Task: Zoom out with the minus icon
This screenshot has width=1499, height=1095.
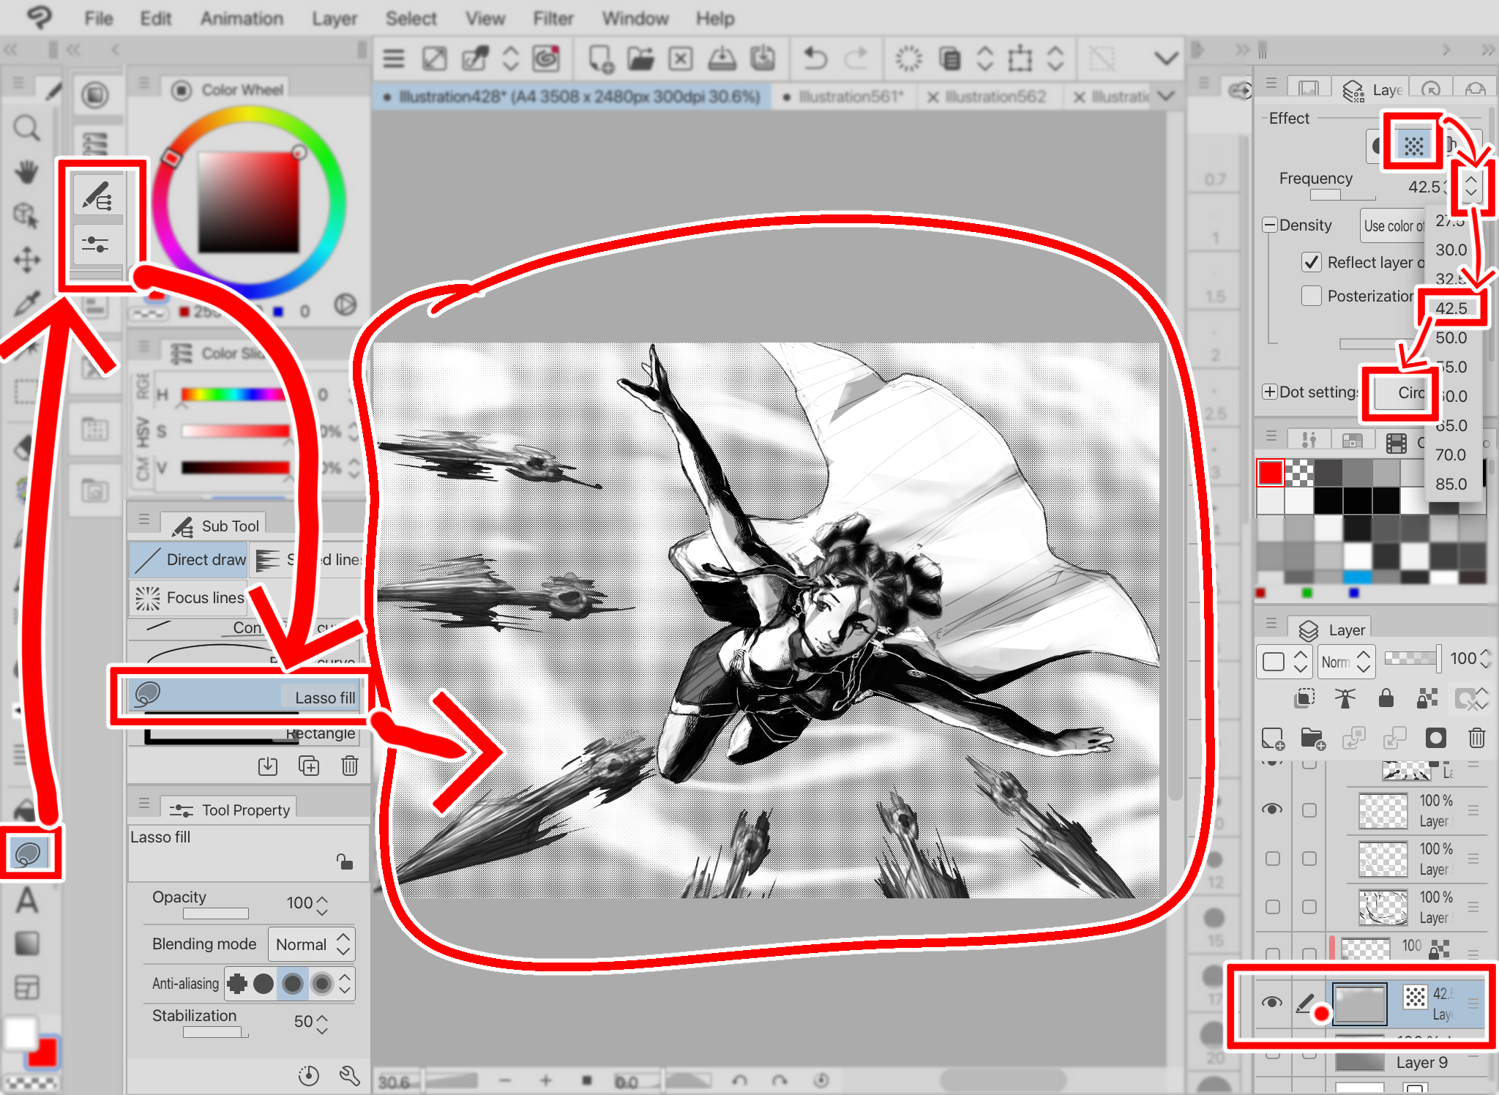Action: (505, 1080)
